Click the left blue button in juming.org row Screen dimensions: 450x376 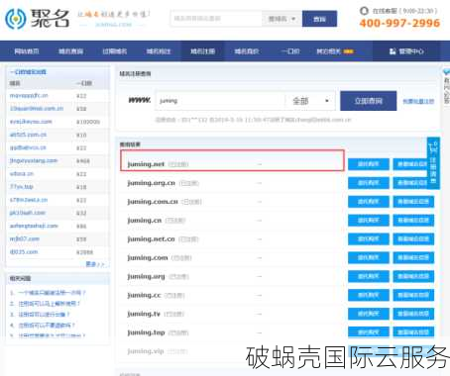[x=369, y=276]
